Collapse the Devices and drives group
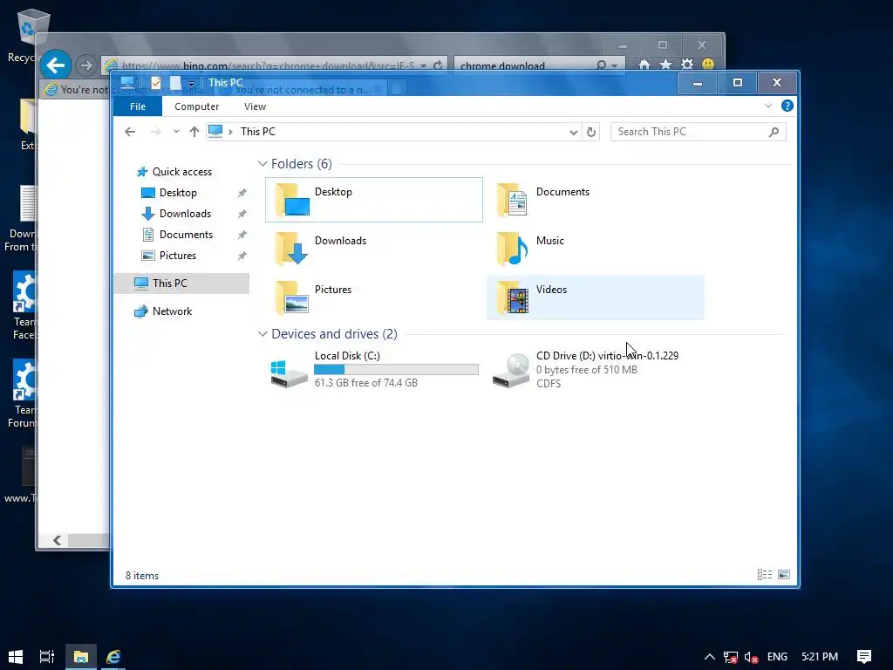This screenshot has height=670, width=893. click(x=262, y=334)
